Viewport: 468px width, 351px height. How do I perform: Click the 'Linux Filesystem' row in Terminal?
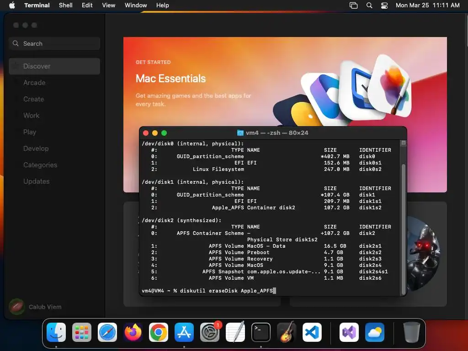(266, 169)
